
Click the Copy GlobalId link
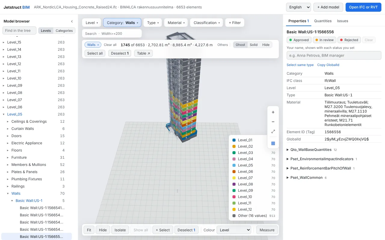(x=328, y=65)
